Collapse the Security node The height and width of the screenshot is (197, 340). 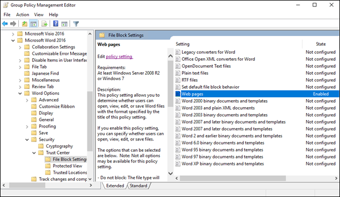27,140
